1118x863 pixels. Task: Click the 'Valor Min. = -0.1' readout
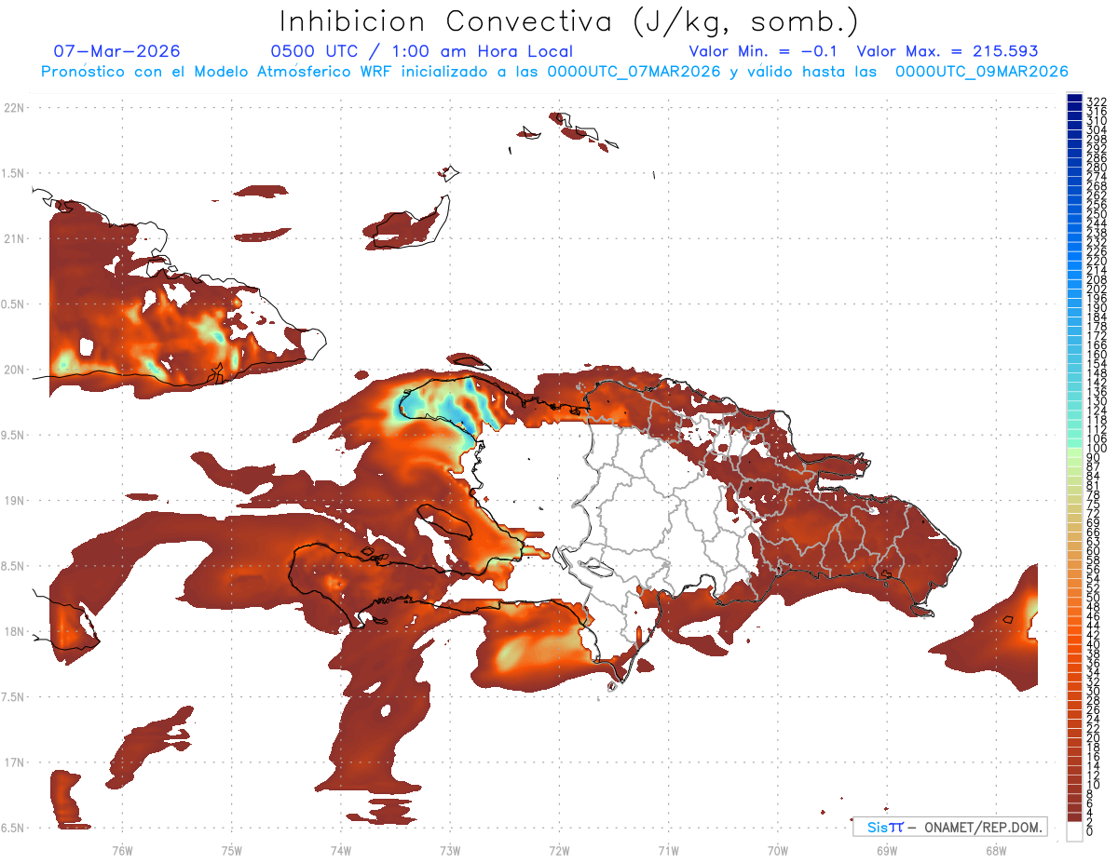(764, 51)
